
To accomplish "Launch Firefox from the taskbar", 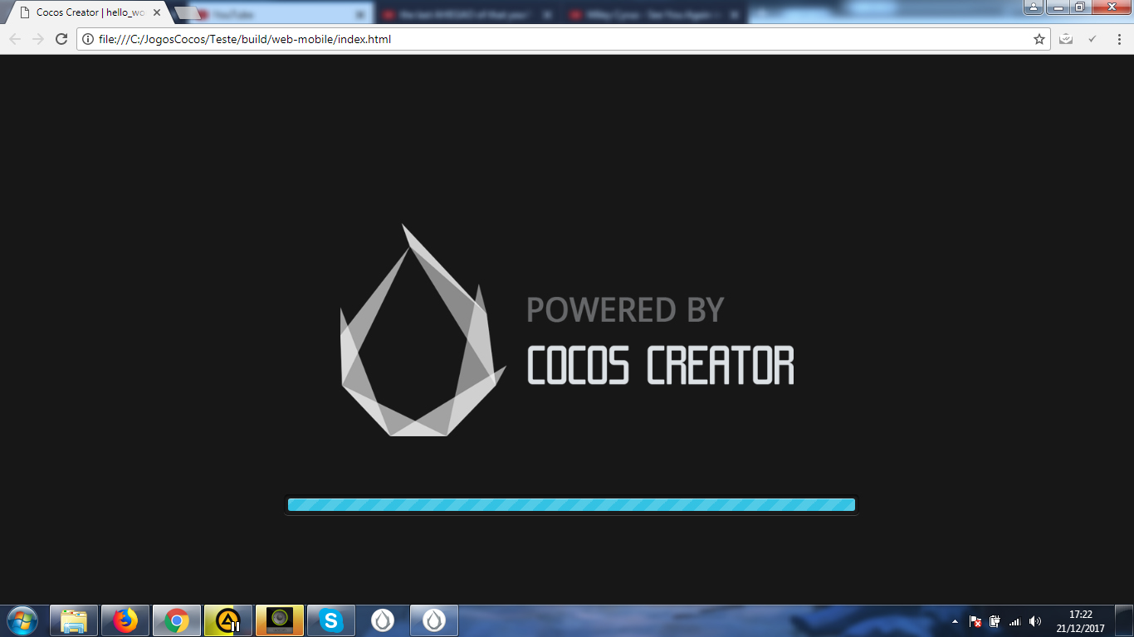I will (125, 620).
